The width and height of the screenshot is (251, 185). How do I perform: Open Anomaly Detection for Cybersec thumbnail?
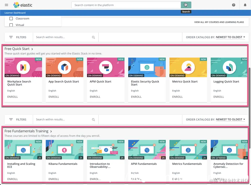(229, 149)
